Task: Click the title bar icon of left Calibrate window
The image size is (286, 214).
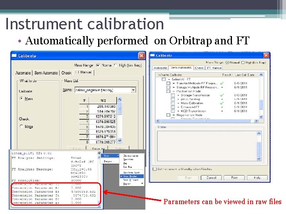Action: [14, 55]
